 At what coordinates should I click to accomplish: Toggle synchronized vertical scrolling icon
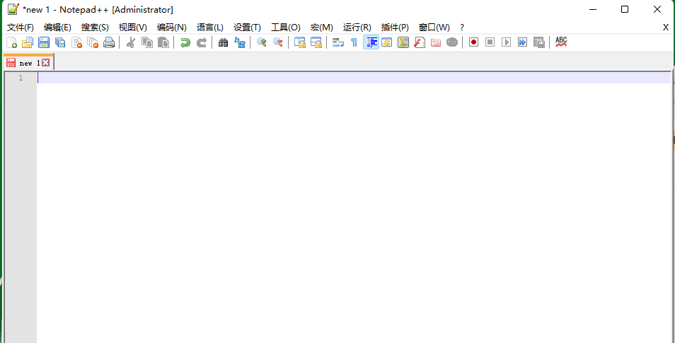tap(299, 42)
